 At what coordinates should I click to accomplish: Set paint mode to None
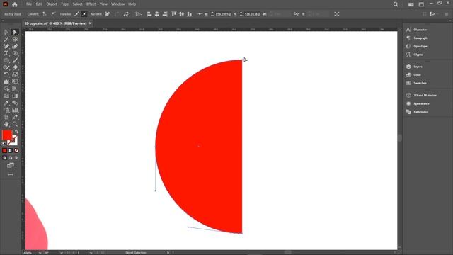pos(16,151)
